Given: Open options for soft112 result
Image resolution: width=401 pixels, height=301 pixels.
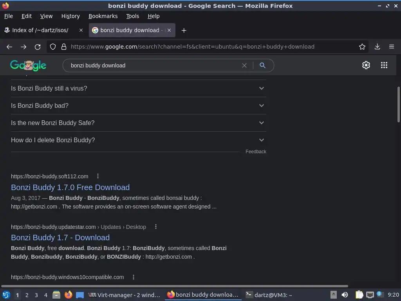Looking at the screenshot, I should (98, 176).
